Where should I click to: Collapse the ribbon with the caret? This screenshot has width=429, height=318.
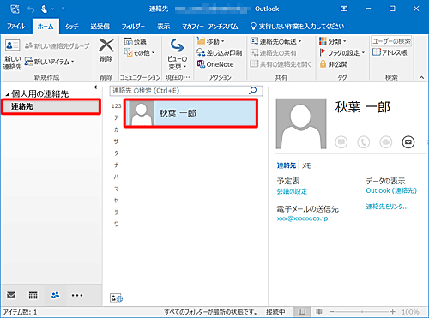421,77
